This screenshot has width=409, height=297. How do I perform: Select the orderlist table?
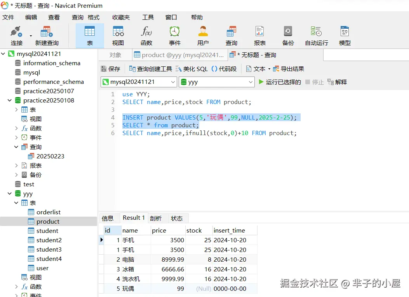coord(49,212)
